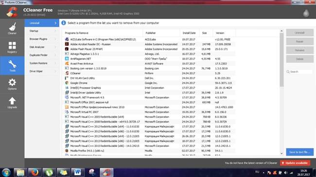Select Microsoft .NET Framework 4.5 row
Image resolution: width=316 pixels, height=177 pixels.
tap(149, 97)
